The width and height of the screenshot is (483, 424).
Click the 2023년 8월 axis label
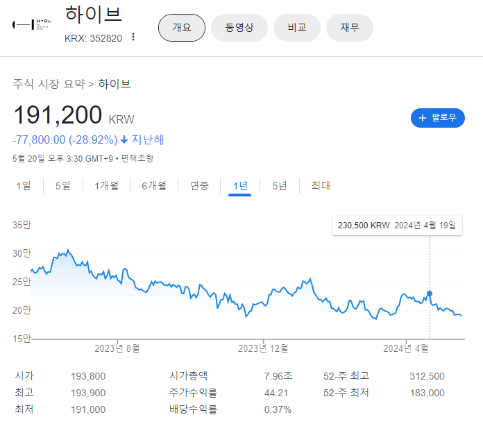click(x=117, y=348)
